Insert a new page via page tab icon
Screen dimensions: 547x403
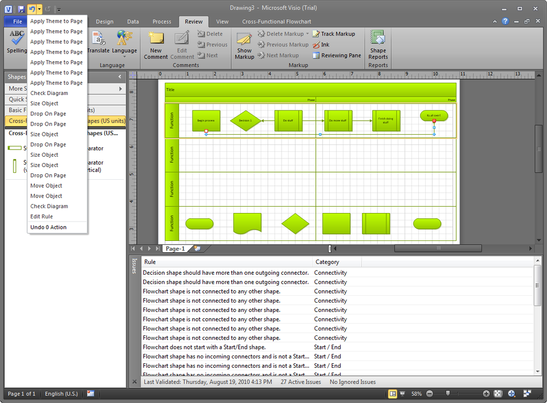point(197,248)
